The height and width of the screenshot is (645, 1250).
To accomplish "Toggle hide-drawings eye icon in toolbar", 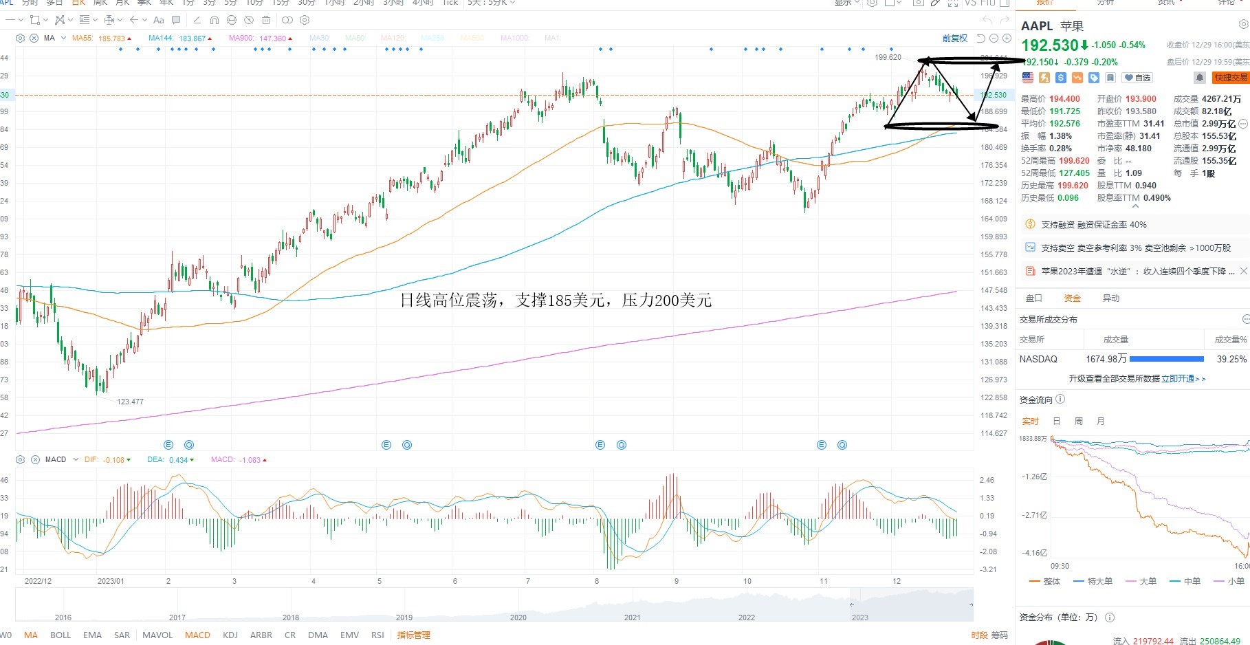I will click(249, 20).
